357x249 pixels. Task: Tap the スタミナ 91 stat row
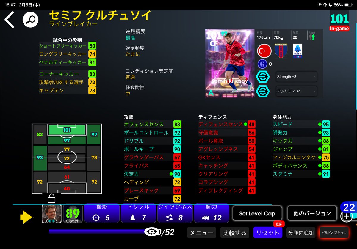pyautogui.click(x=301, y=174)
